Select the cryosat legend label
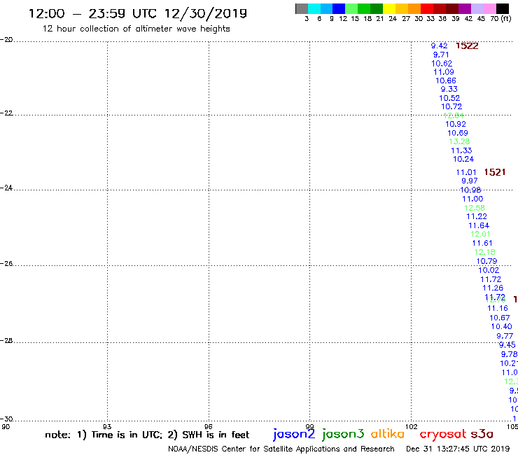 (x=443, y=435)
